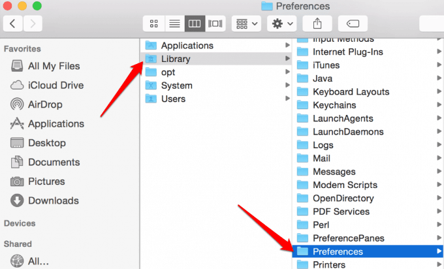Select the Printers folder
This screenshot has height=269, width=444.
[x=368, y=264]
